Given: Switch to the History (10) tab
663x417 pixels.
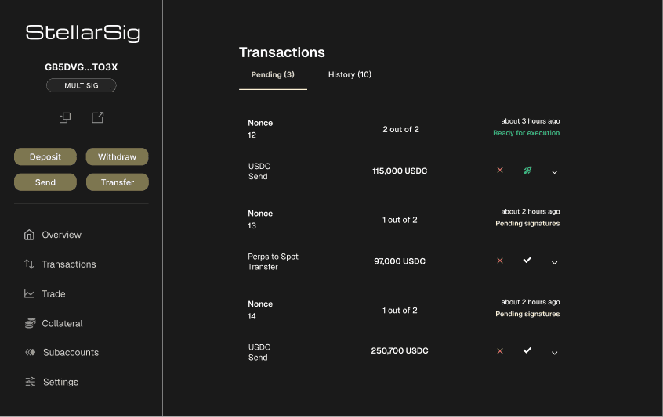Looking at the screenshot, I should pos(350,75).
